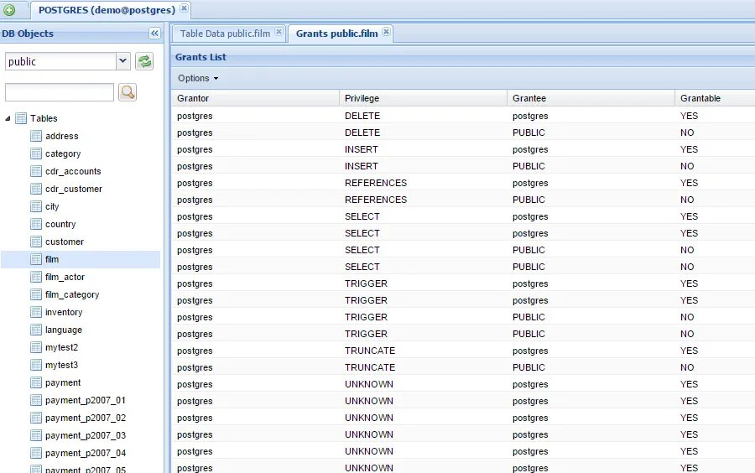
Task: Select the cdr_customer table
Action: (74, 189)
